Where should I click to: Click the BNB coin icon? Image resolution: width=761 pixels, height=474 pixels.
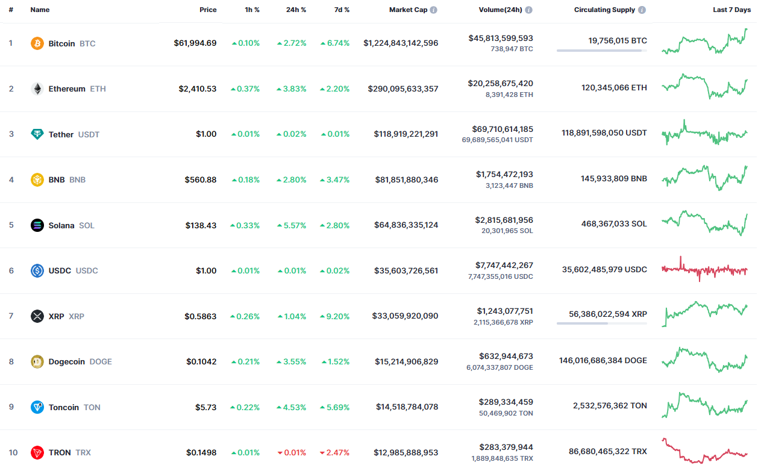tap(37, 179)
